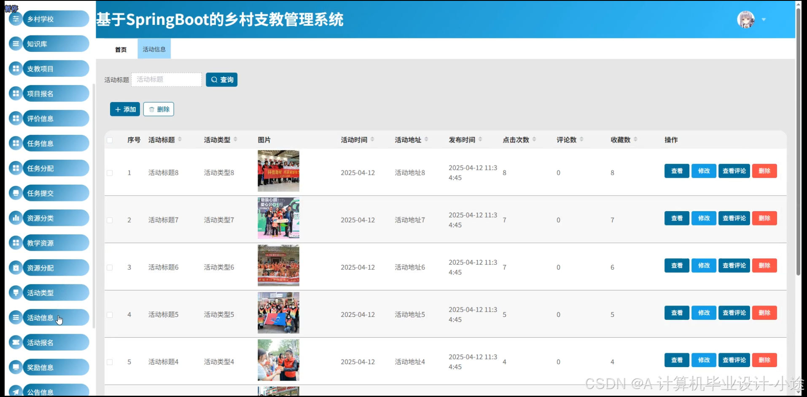Click the 支教项目 grid icon

16,69
